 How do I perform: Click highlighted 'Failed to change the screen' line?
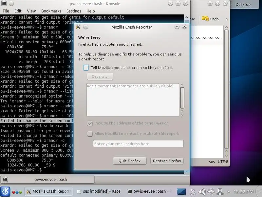(x=37, y=121)
